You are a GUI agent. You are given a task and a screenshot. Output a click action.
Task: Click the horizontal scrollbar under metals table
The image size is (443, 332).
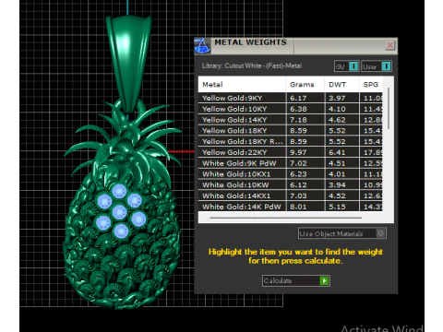286,218
